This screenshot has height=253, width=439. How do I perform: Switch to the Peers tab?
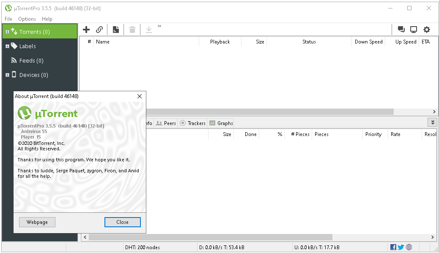point(166,123)
